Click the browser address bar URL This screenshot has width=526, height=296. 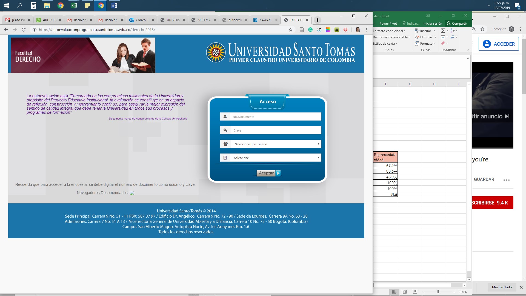pyautogui.click(x=97, y=30)
